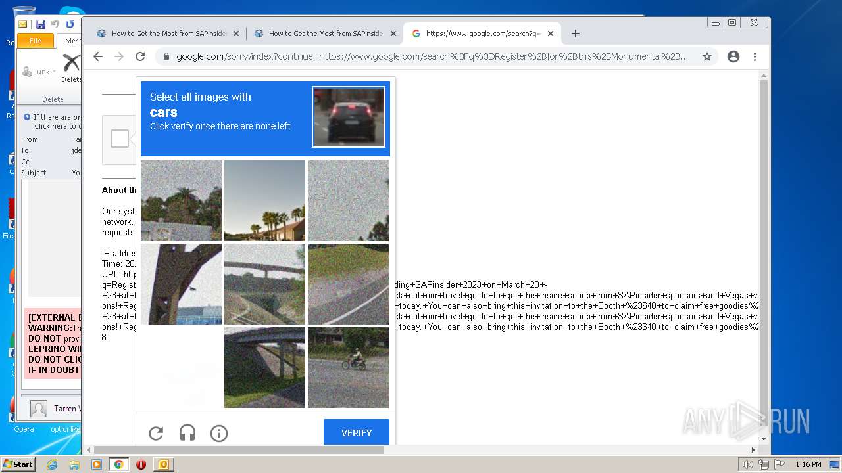
Task: Close the Google search tab
Action: coord(551,34)
